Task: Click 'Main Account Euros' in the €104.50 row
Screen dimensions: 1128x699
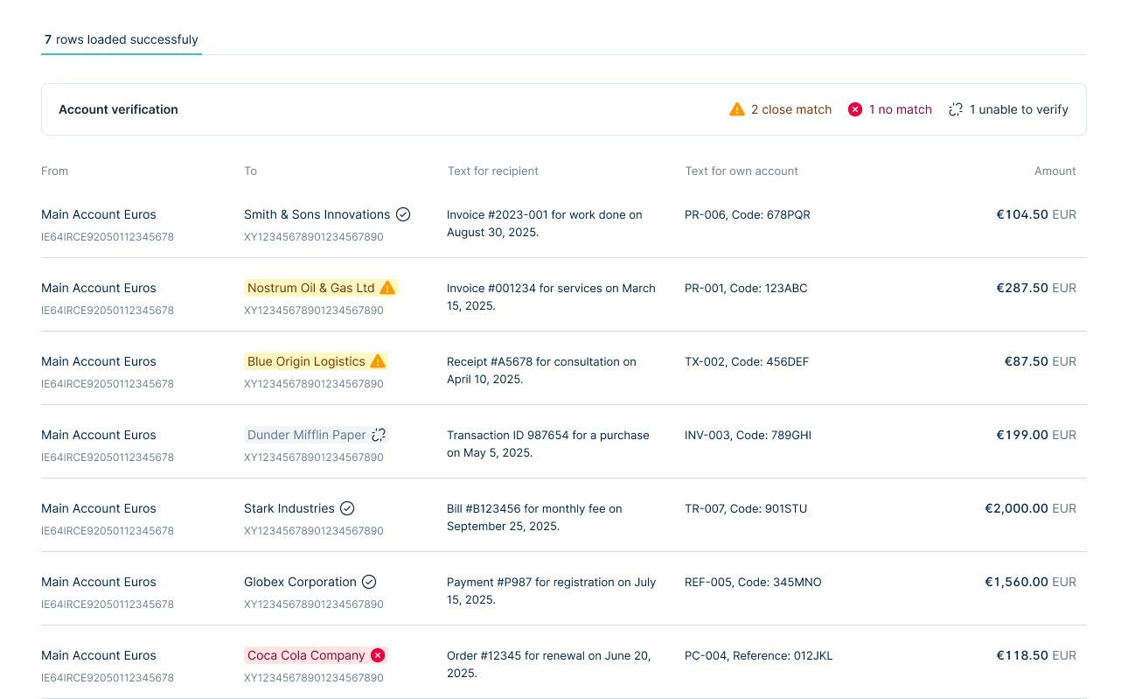Action: pos(99,214)
